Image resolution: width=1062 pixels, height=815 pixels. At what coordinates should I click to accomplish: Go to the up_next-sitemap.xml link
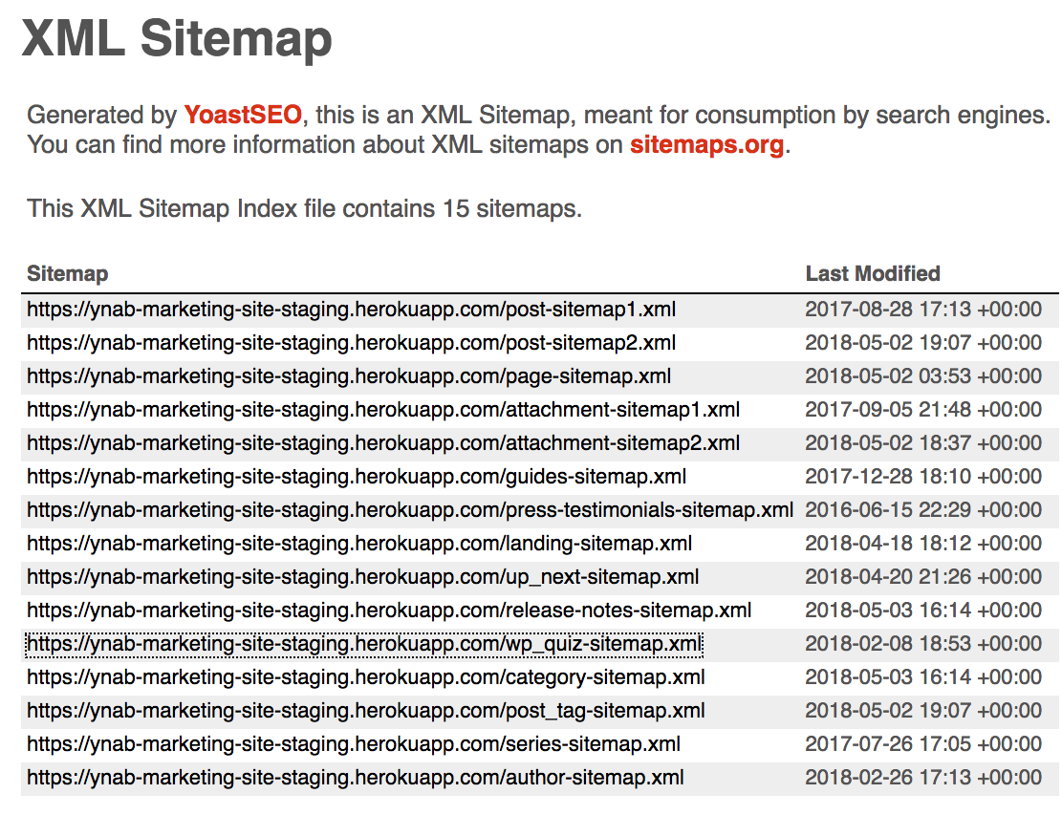coord(362,577)
